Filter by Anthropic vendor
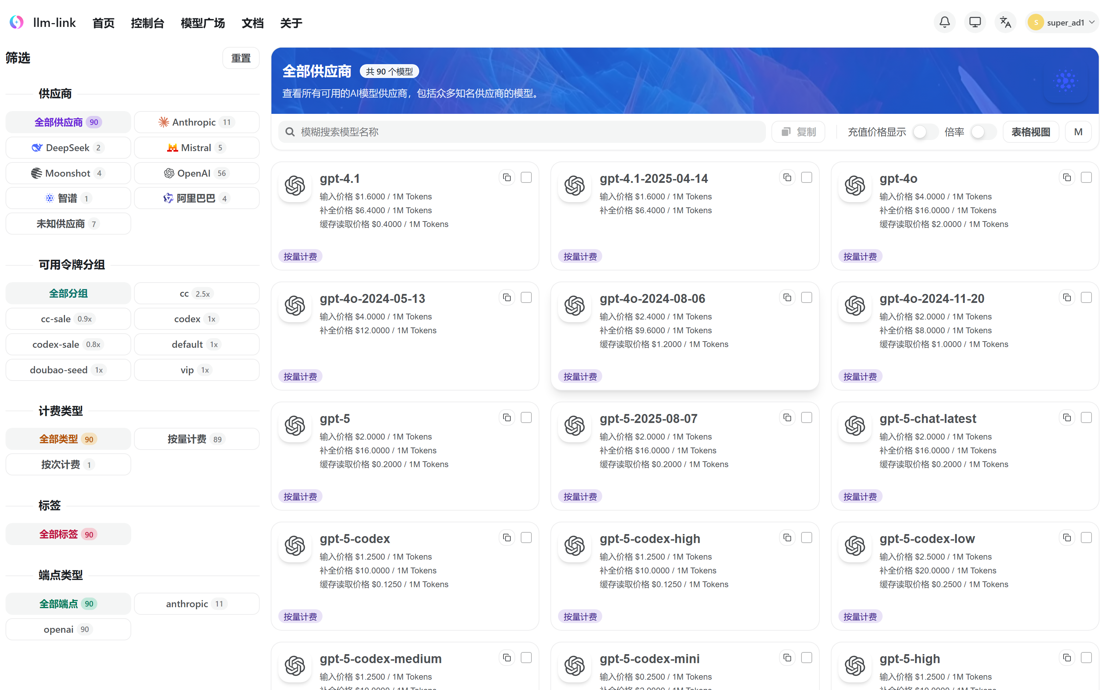Screen dimensions: 1105x690 pyautogui.click(x=197, y=122)
